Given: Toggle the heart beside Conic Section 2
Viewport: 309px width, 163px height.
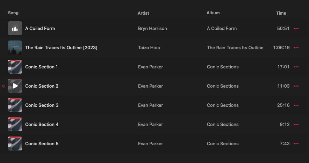Looking at the screenshot, I should [x=4, y=86].
